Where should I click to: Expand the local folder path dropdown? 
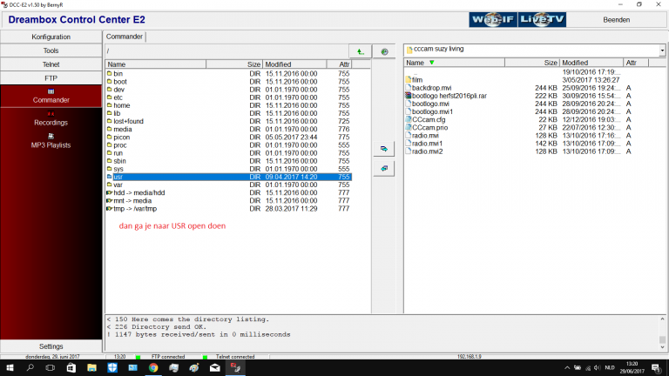tap(661, 50)
